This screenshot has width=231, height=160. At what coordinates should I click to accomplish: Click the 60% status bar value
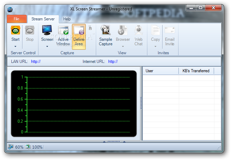[19, 147]
